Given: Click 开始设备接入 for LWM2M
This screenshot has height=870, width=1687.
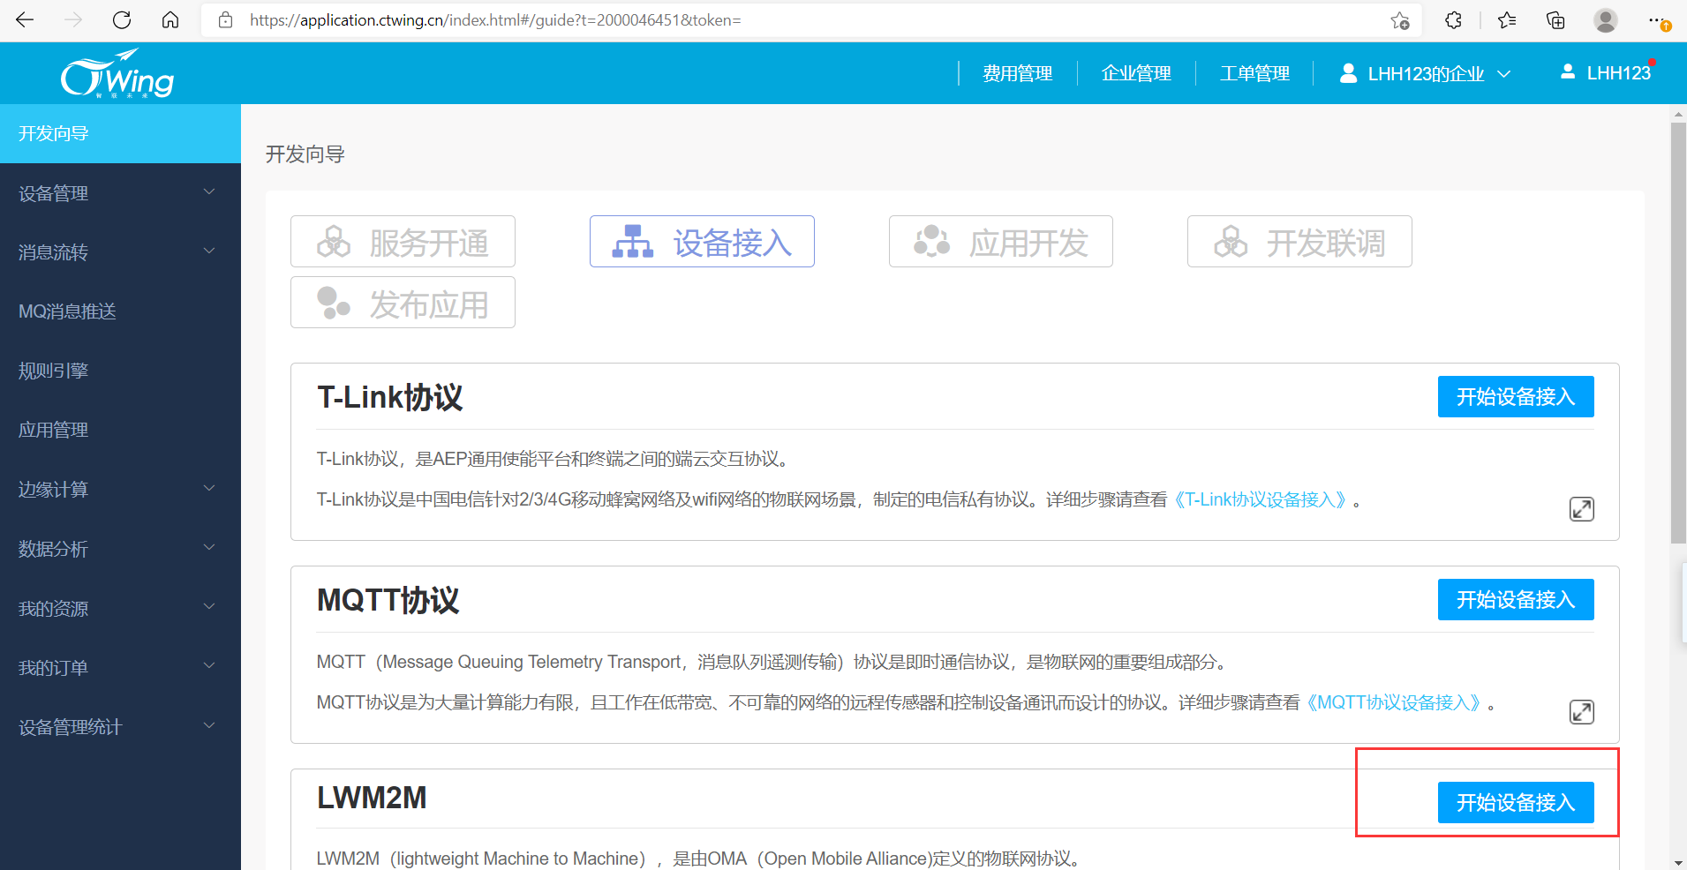Looking at the screenshot, I should (x=1515, y=802).
